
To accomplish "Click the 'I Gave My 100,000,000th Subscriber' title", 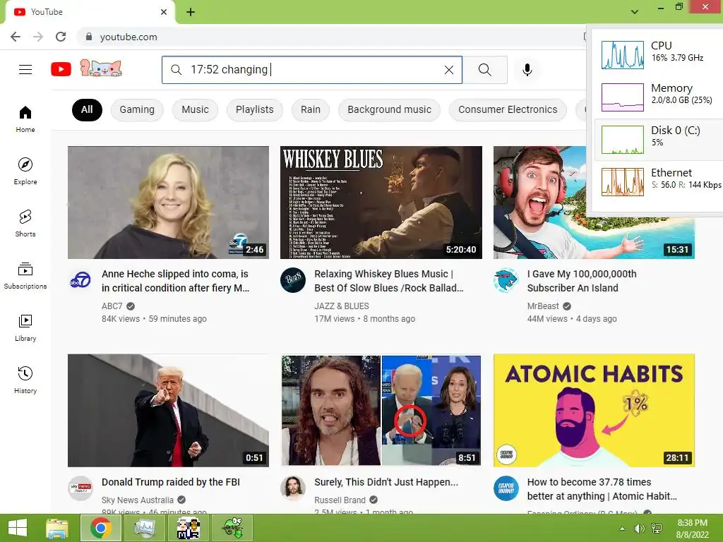I will (582, 281).
